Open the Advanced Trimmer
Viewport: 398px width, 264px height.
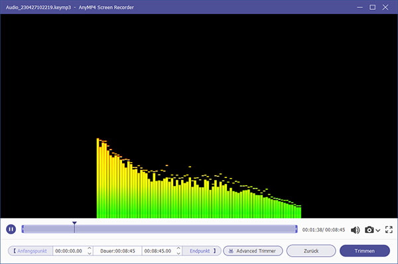point(253,251)
